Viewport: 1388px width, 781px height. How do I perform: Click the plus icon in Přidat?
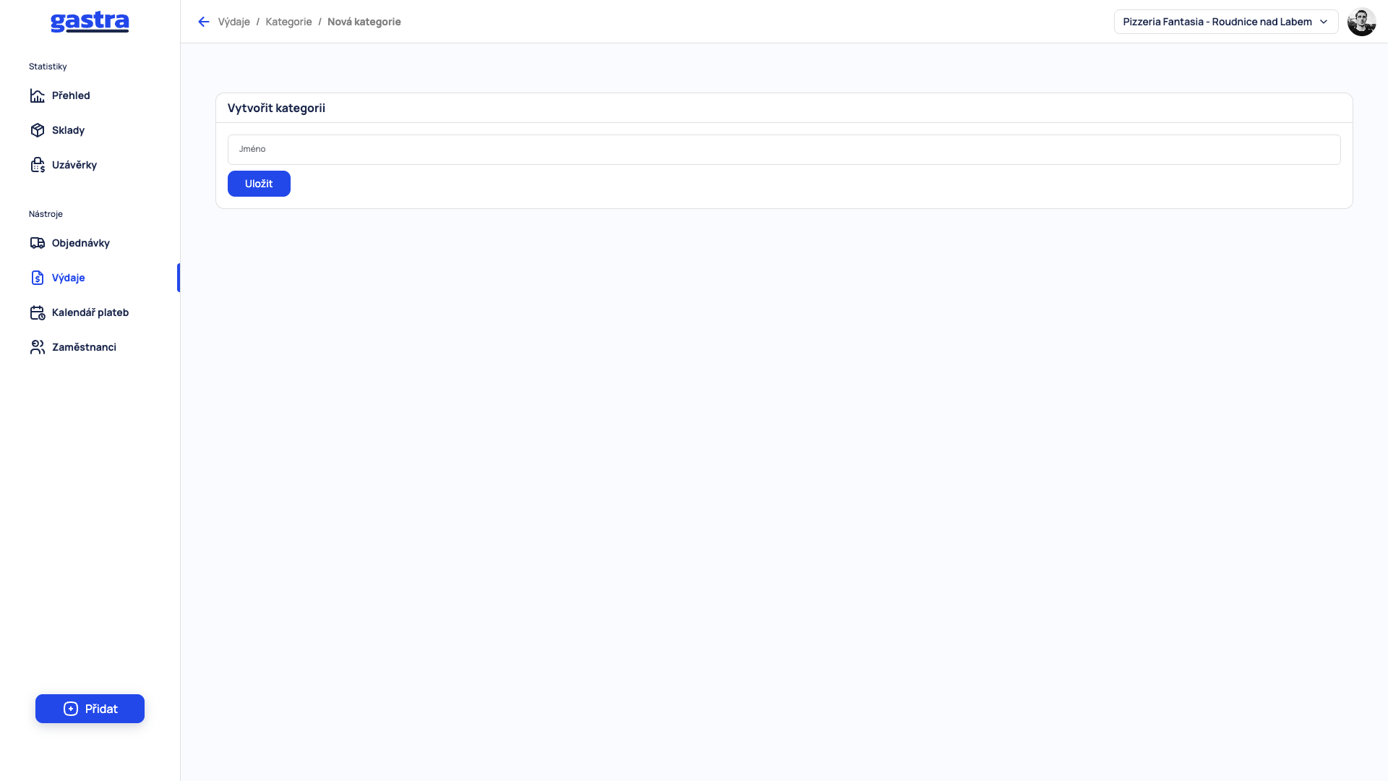pyautogui.click(x=71, y=709)
